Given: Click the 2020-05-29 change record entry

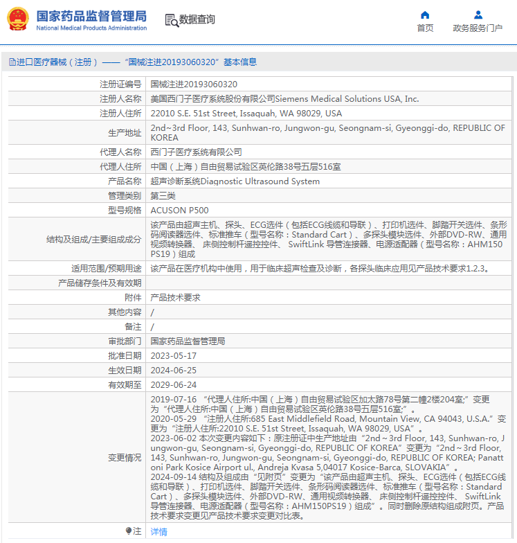Looking at the screenshot, I should tap(328, 424).
